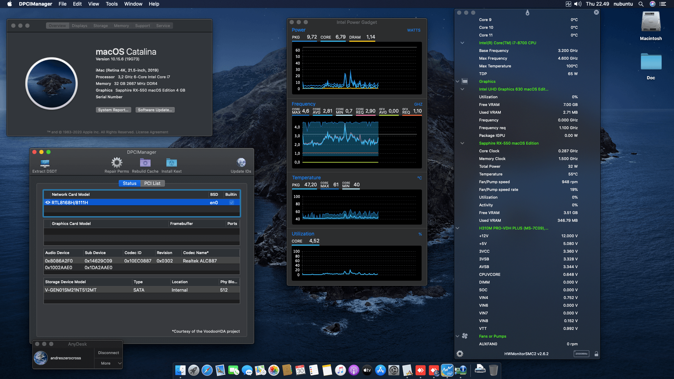The height and width of the screenshot is (379, 674).
Task: Open the App Store dock icon
Action: (380, 370)
